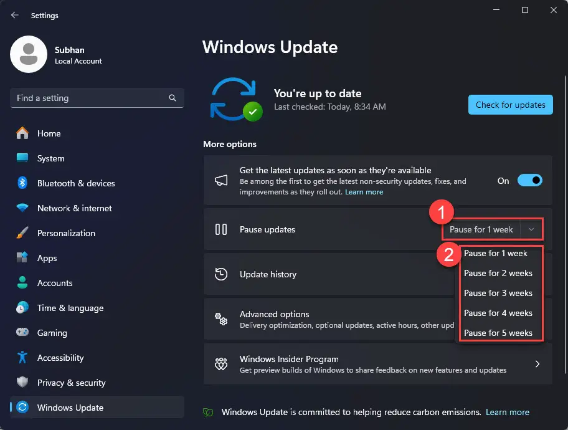Open Bluetooth & devices label
568x430 pixels.
76,183
